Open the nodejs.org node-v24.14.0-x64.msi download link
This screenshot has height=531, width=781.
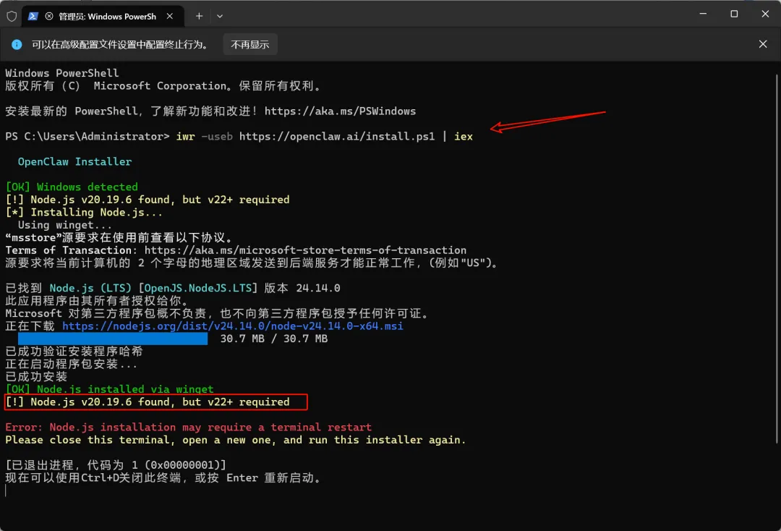pyautogui.click(x=233, y=326)
